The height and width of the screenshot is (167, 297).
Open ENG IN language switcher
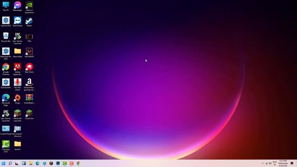point(274,163)
